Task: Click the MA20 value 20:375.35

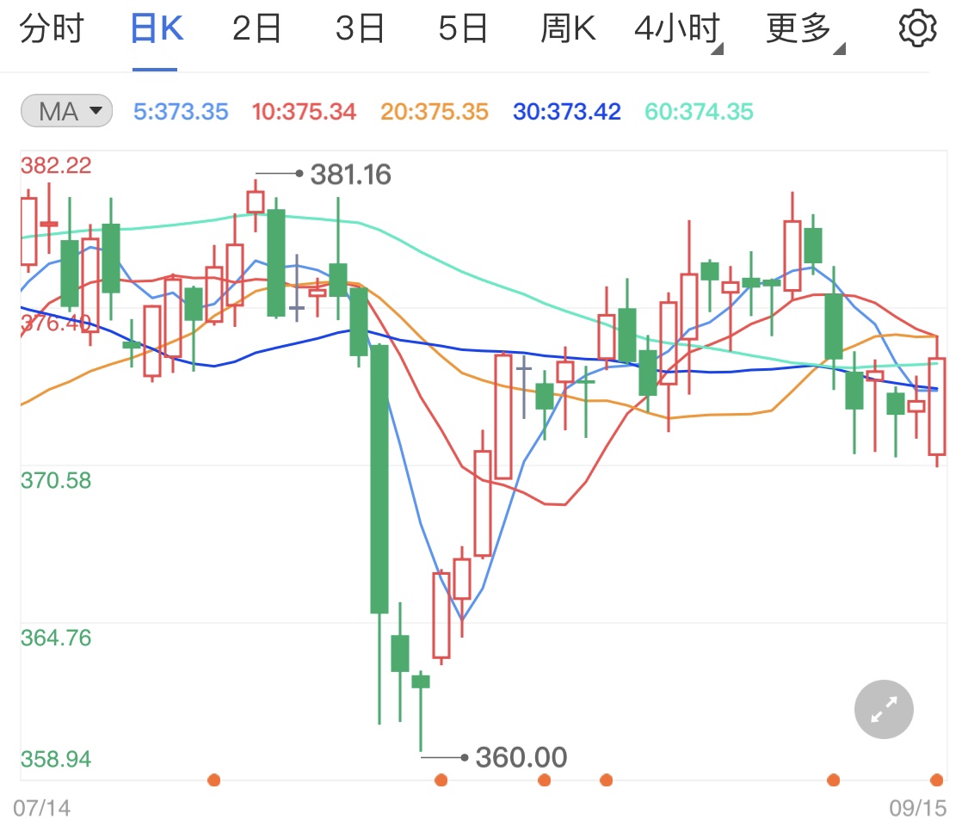Action: [x=434, y=112]
